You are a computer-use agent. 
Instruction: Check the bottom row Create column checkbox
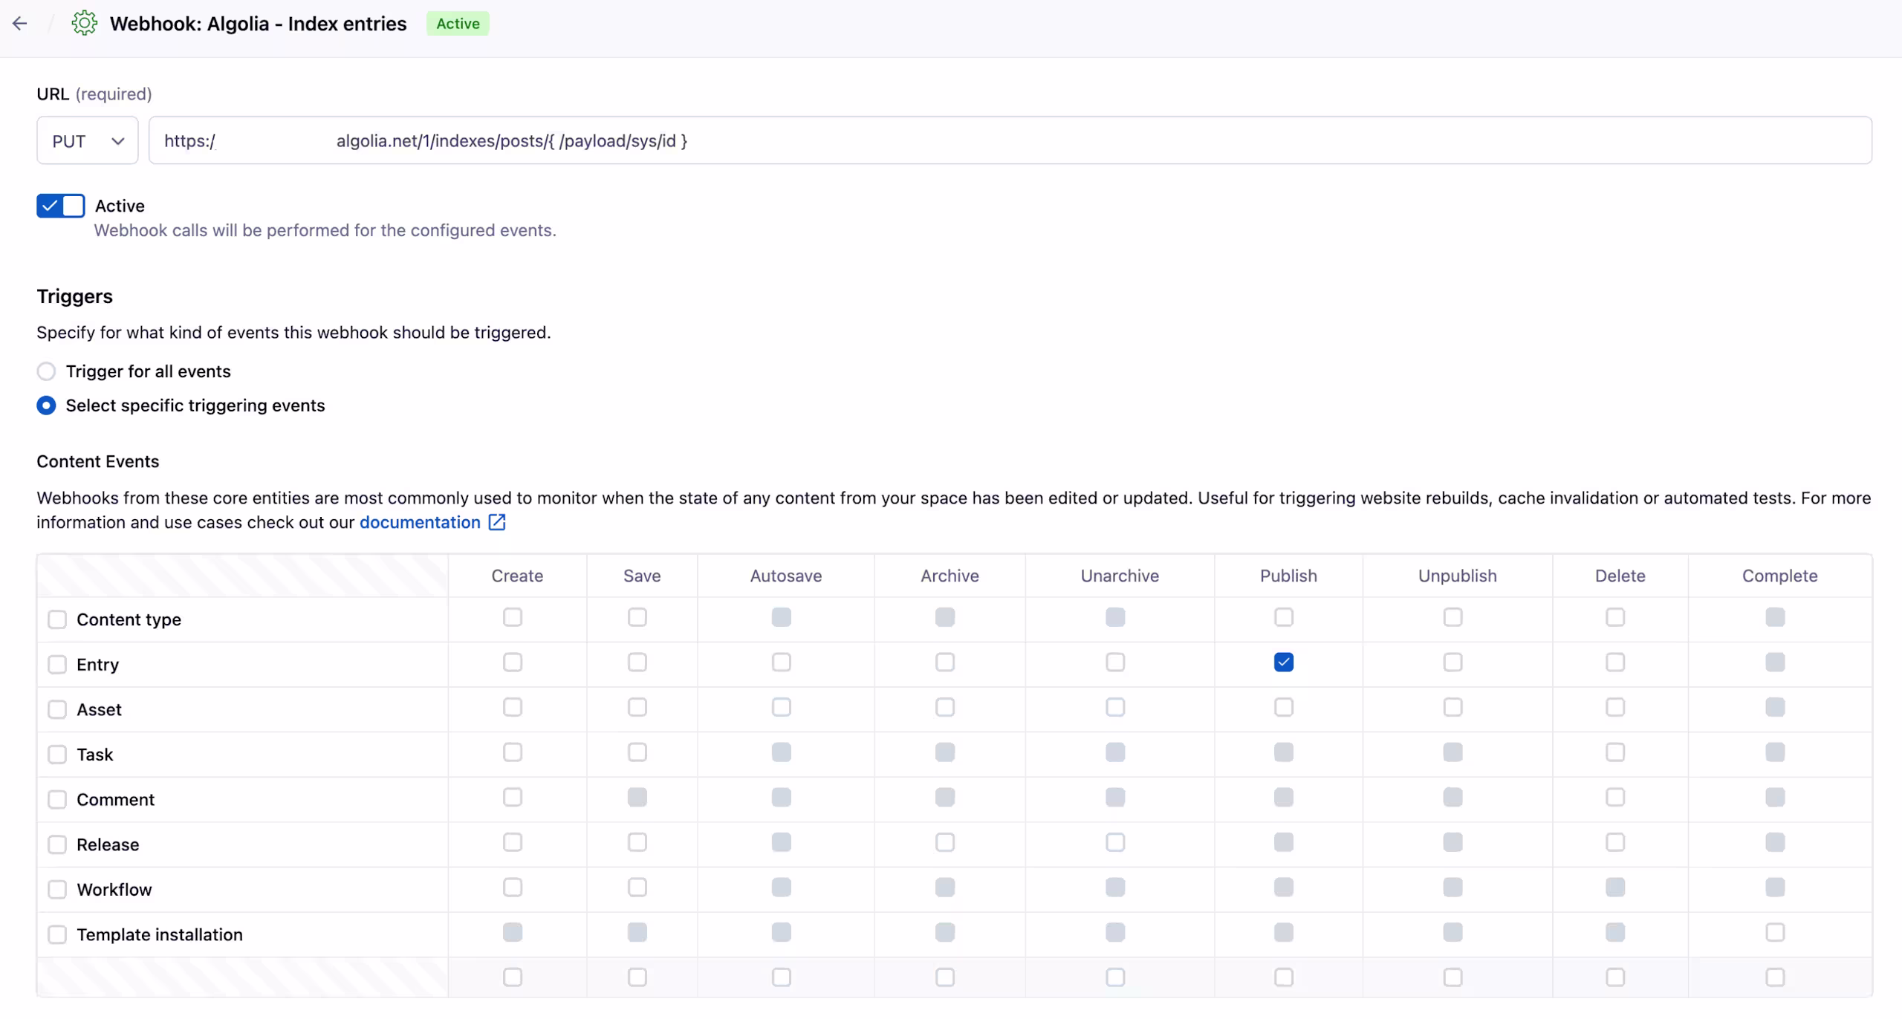(513, 977)
